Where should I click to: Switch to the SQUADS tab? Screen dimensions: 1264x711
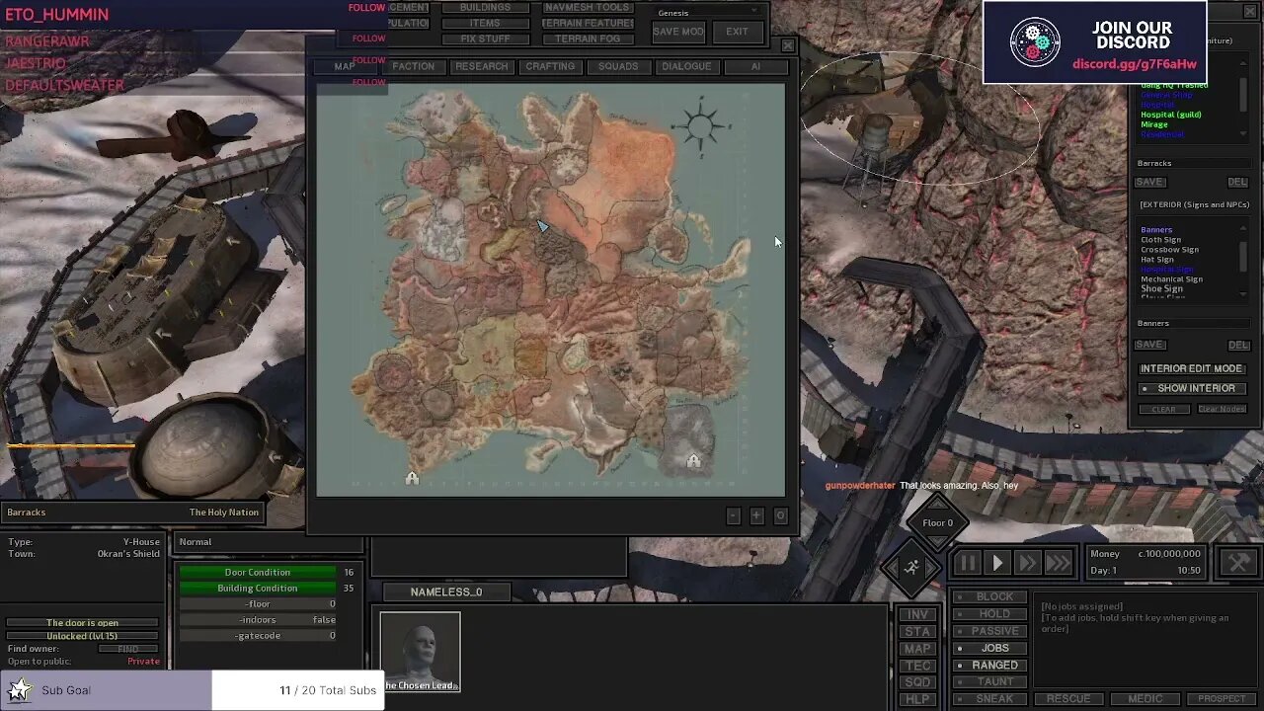click(x=618, y=66)
